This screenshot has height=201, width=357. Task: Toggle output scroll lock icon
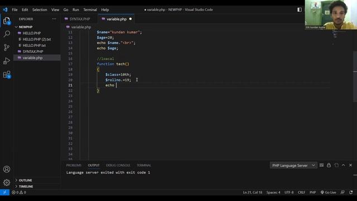329,165
